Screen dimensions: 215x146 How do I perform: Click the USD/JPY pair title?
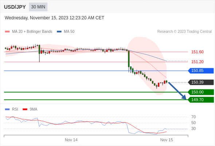pyautogui.click(x=15, y=7)
